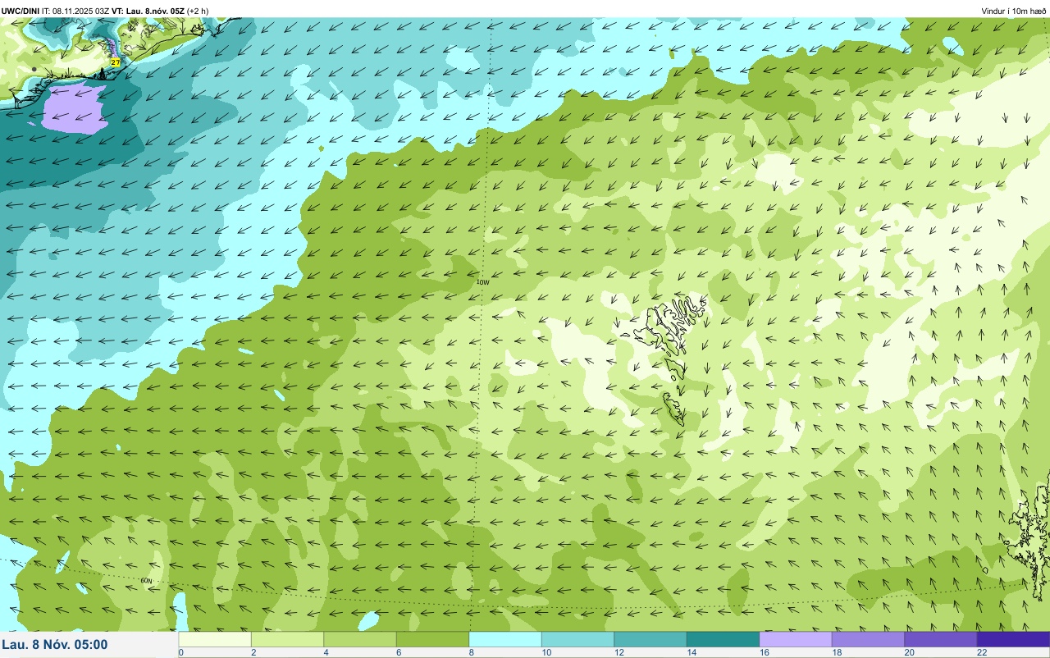Click the pale yellow 0–2 legend swatch
Image resolution: width=1050 pixels, height=658 pixels.
(215, 639)
